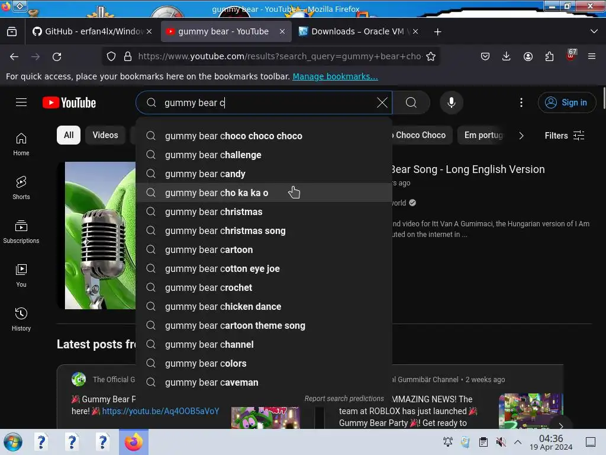Viewport: 606px width, 455px height.
Task: Reload the page
Action: (57, 56)
